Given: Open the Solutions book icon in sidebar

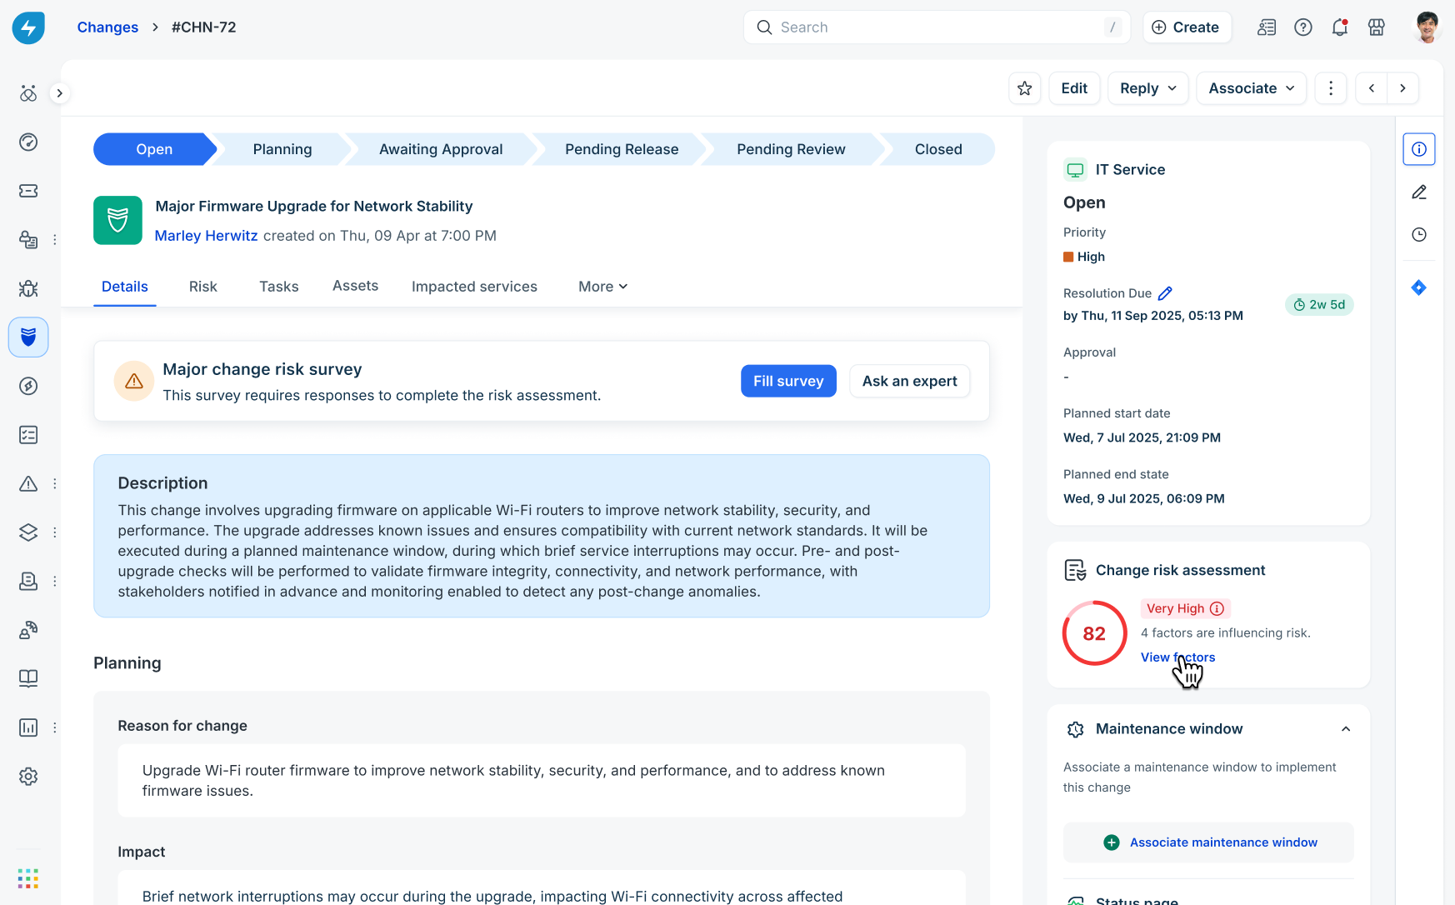Looking at the screenshot, I should [x=28, y=678].
